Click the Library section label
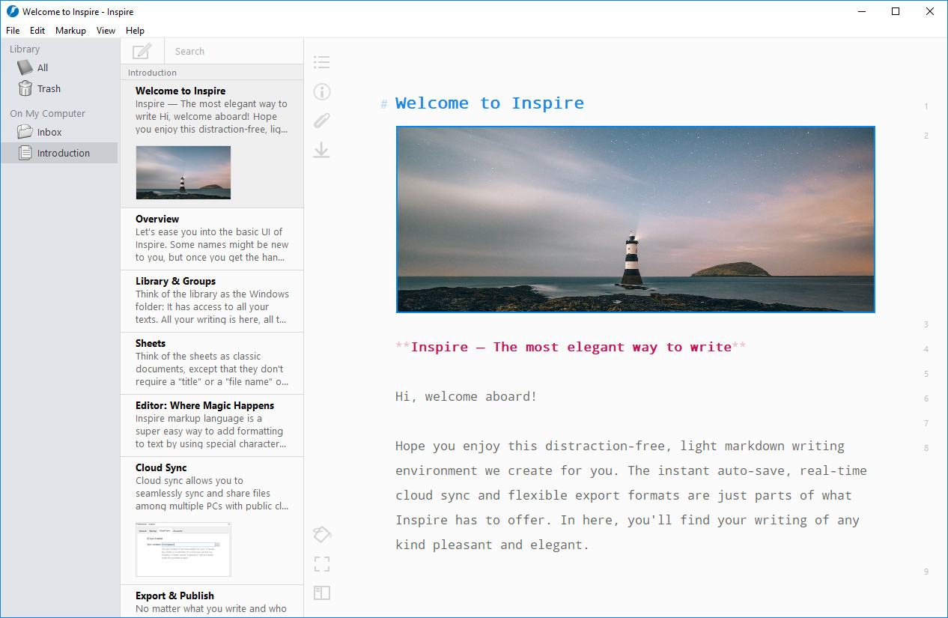Image resolution: width=948 pixels, height=618 pixels. coord(25,49)
